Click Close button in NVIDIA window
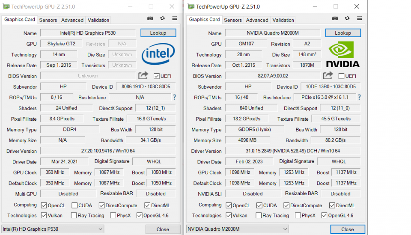Image resolution: width=411 pixels, height=235 pixels. click(x=348, y=229)
